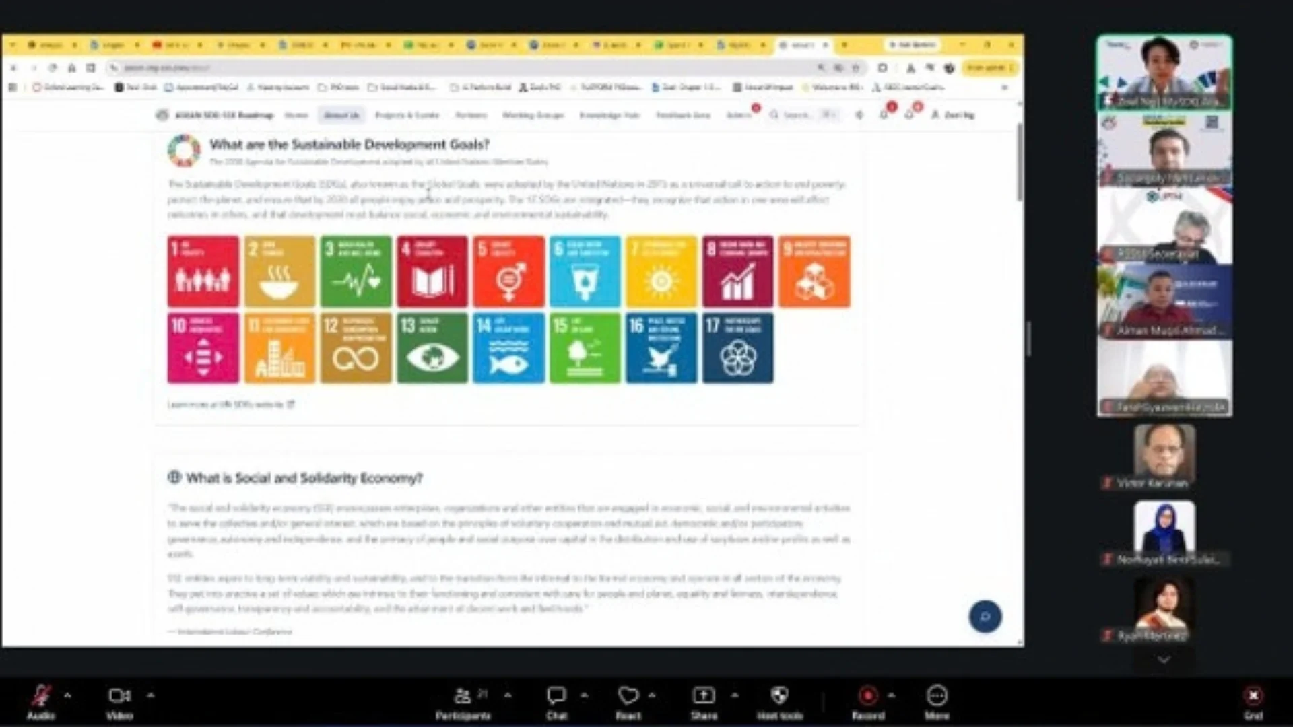Expand the arrow beside Share

pyautogui.click(x=735, y=695)
